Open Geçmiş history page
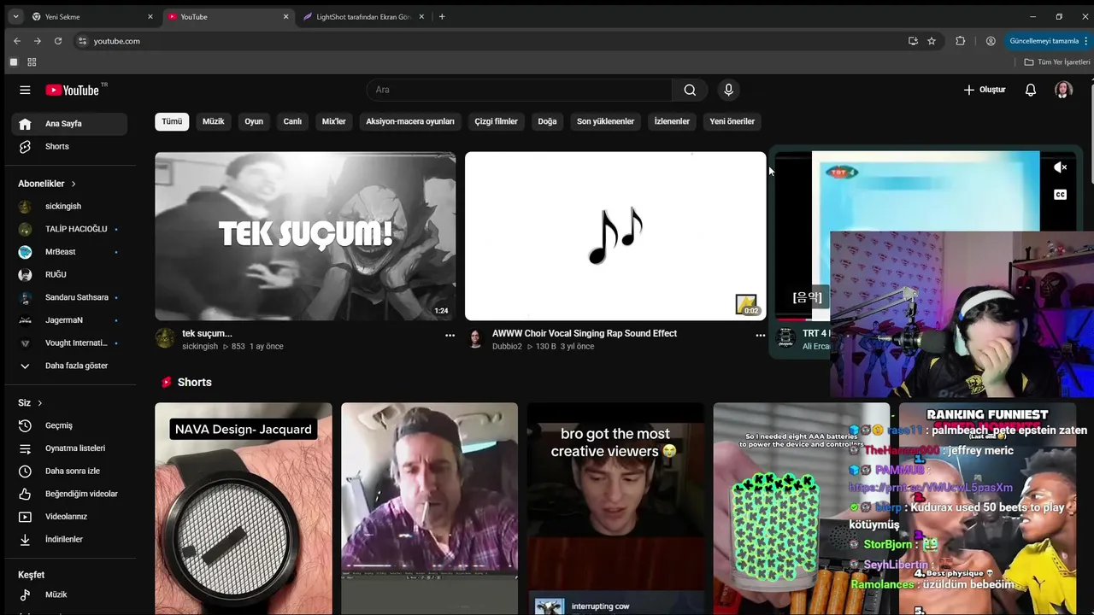1094x615 pixels. [69, 425]
